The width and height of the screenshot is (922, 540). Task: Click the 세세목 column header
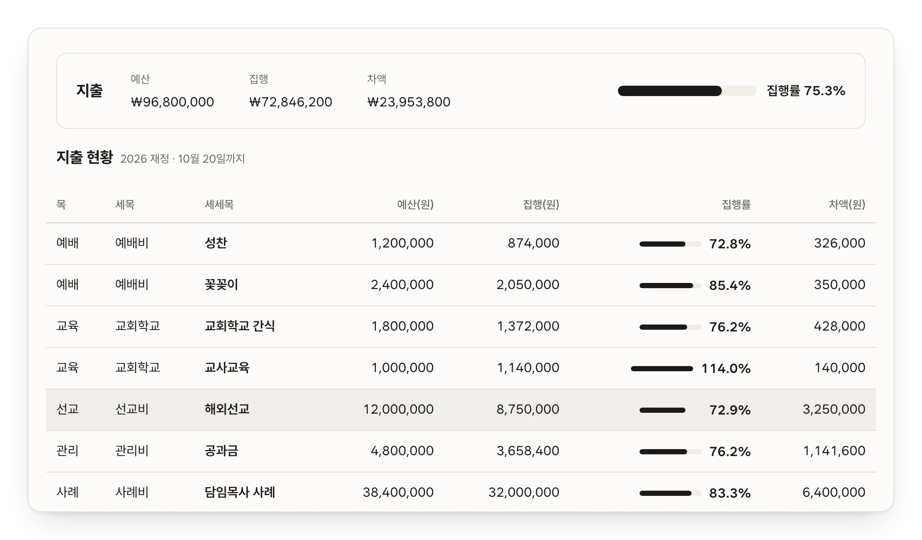click(x=219, y=204)
